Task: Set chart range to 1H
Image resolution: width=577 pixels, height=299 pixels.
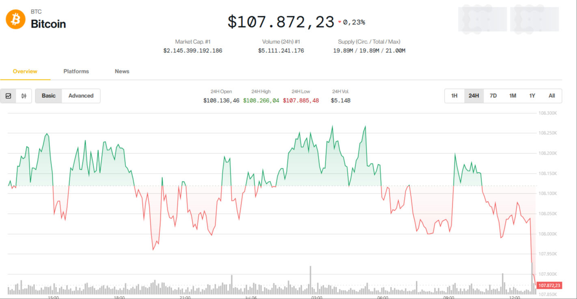Action: pos(454,96)
